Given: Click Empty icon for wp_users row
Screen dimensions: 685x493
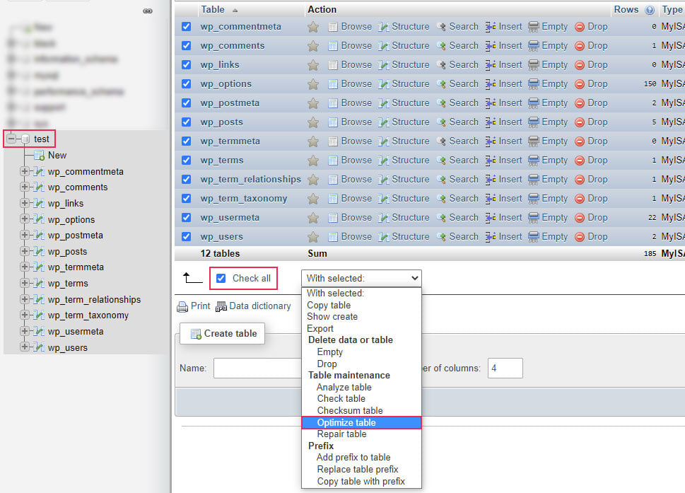Looking at the screenshot, I should (534, 237).
